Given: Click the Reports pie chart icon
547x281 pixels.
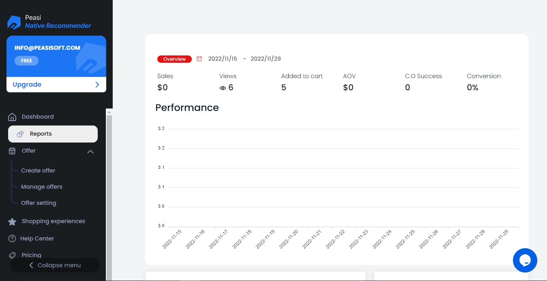Looking at the screenshot, I should [x=20, y=134].
